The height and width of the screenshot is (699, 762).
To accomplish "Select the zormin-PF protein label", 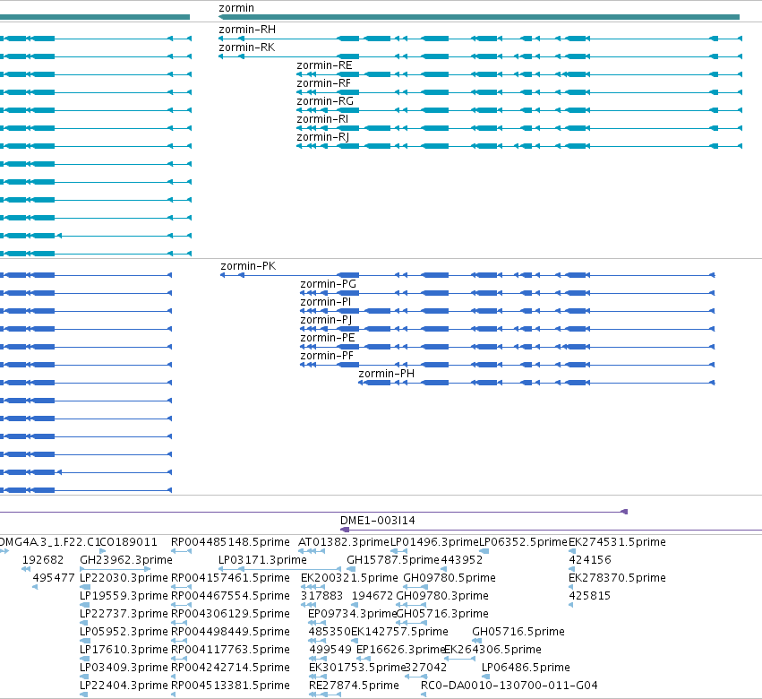I will [327, 357].
